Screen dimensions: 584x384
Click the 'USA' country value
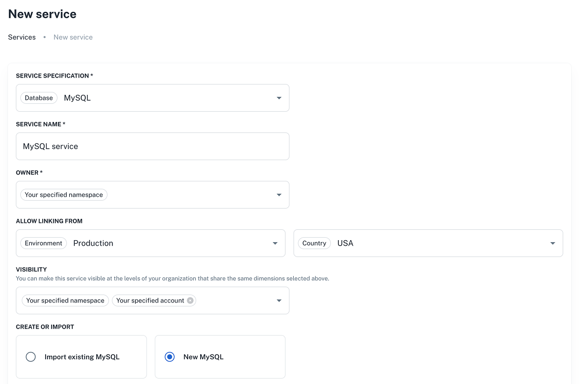click(x=345, y=243)
